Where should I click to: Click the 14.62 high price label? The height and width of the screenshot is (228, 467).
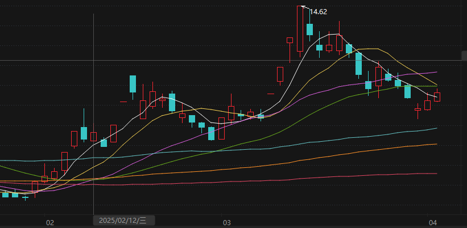[x=318, y=12]
